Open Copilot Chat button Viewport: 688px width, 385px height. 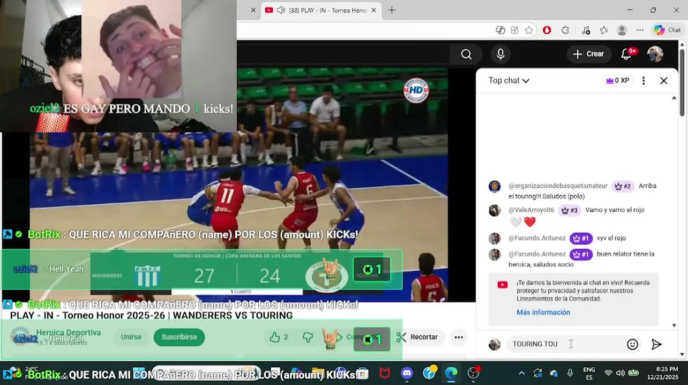coord(667,30)
